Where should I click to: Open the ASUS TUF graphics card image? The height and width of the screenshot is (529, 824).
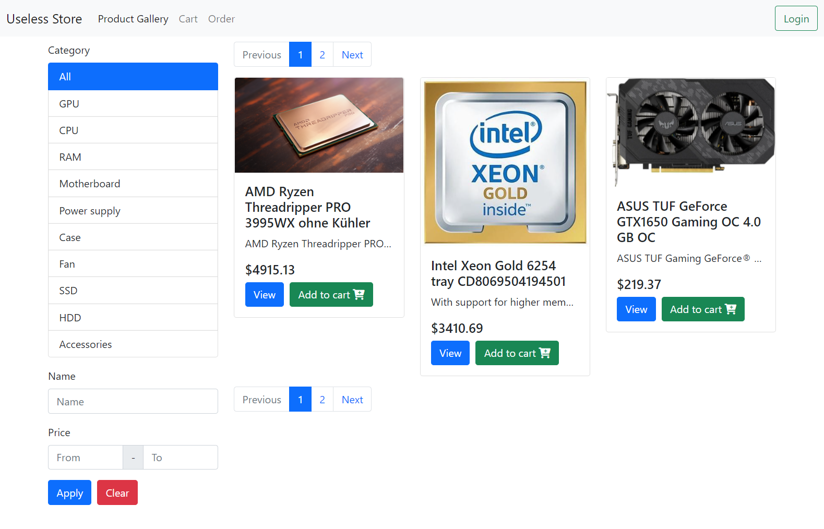(691, 133)
